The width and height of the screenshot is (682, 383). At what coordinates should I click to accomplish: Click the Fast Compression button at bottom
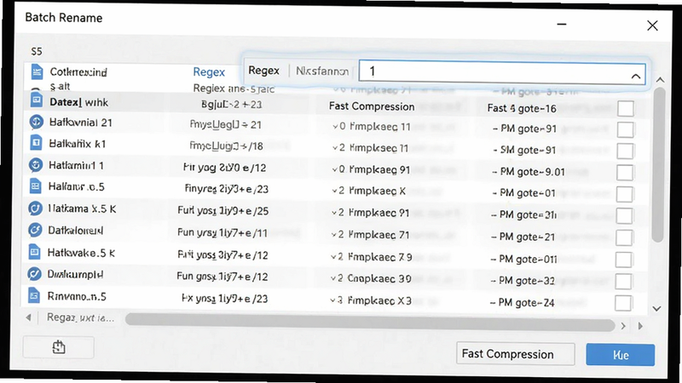click(516, 354)
